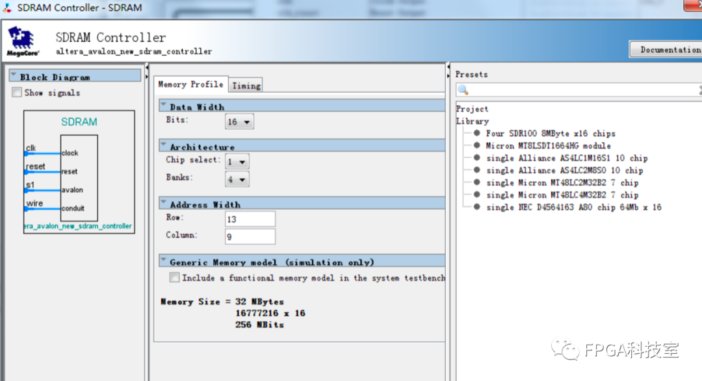This screenshot has height=381, width=702.
Task: Click the 16777216 x 16 text
Action: pos(270,313)
